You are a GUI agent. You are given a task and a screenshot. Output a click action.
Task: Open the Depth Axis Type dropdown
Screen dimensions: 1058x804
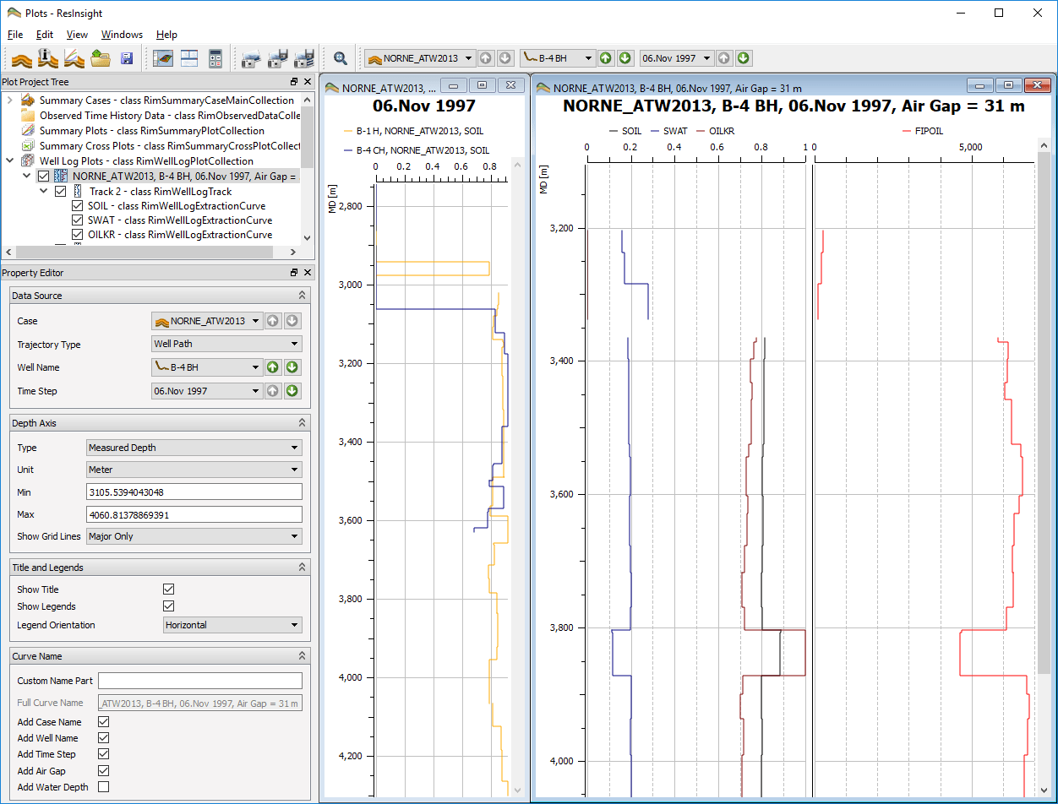194,448
